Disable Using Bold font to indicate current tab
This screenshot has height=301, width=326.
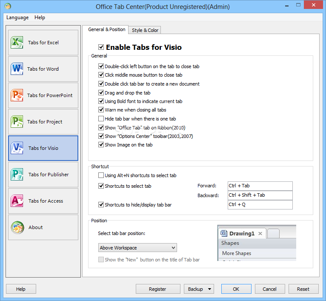tap(101, 101)
